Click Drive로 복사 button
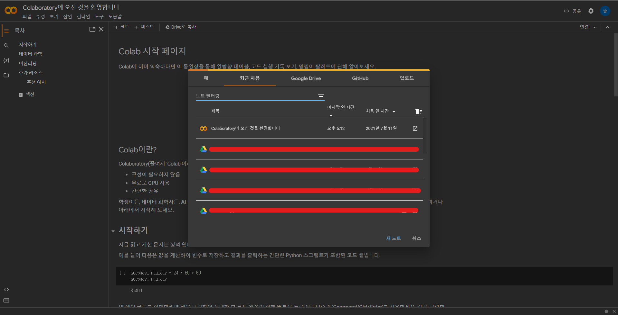Image resolution: width=618 pixels, height=315 pixels. click(181, 27)
